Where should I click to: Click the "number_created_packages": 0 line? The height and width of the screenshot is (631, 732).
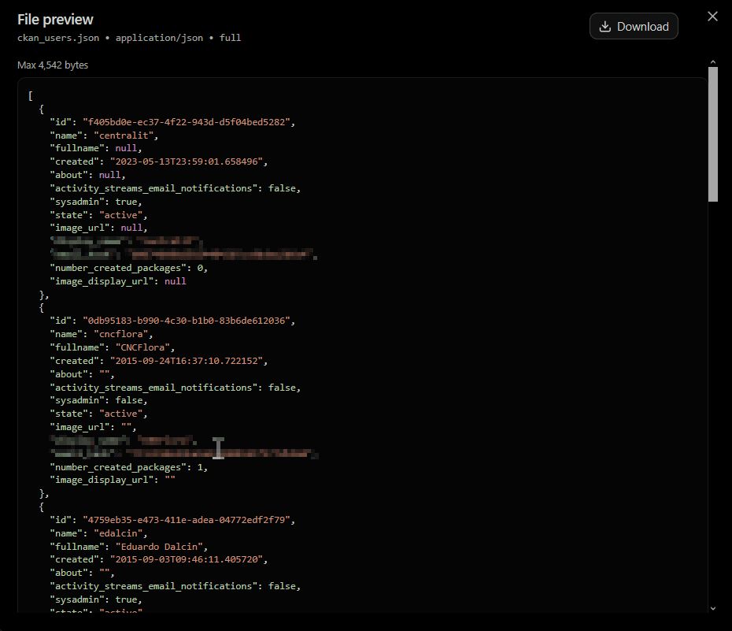click(x=129, y=268)
